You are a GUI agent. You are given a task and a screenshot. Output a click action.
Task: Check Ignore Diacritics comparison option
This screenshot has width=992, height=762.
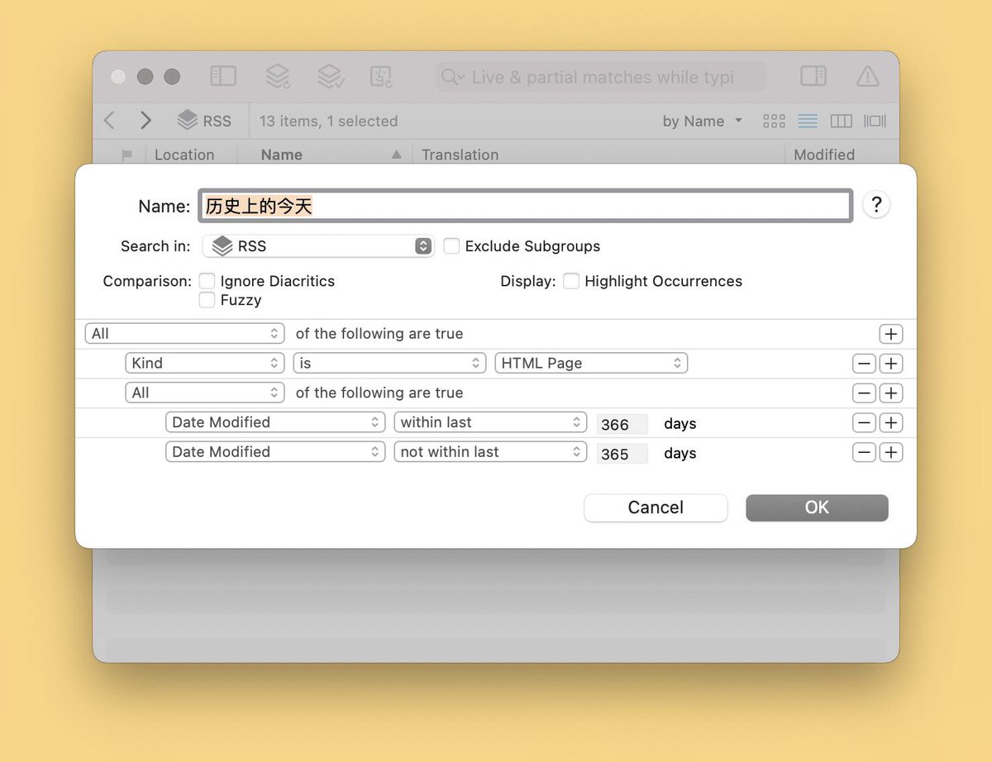[x=207, y=281]
